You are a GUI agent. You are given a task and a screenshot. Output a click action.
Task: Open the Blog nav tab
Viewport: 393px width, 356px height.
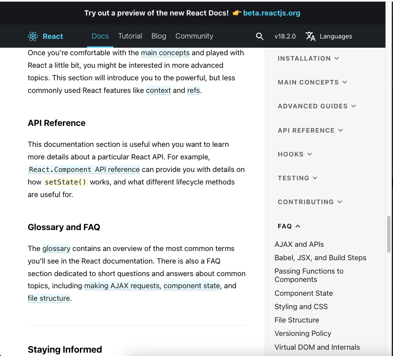tap(159, 36)
